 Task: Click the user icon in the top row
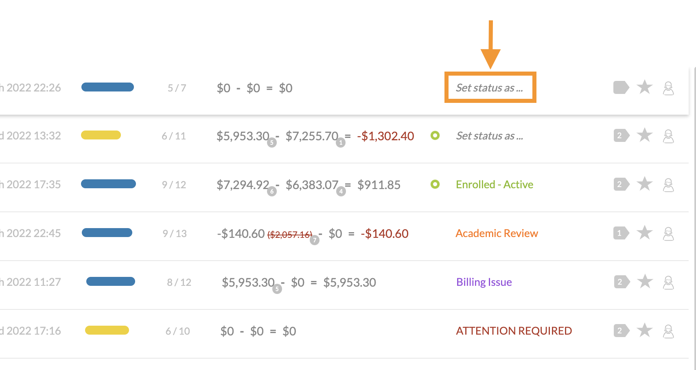pyautogui.click(x=668, y=88)
